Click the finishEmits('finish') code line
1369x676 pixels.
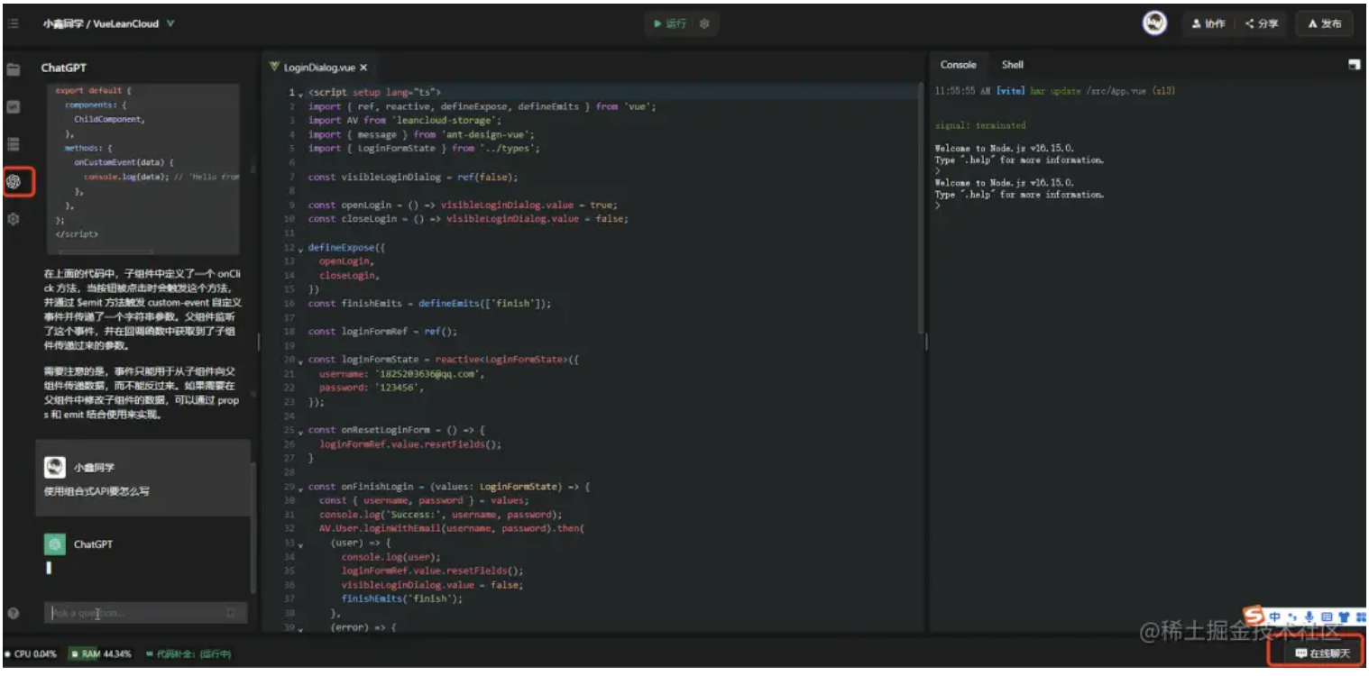(402, 599)
